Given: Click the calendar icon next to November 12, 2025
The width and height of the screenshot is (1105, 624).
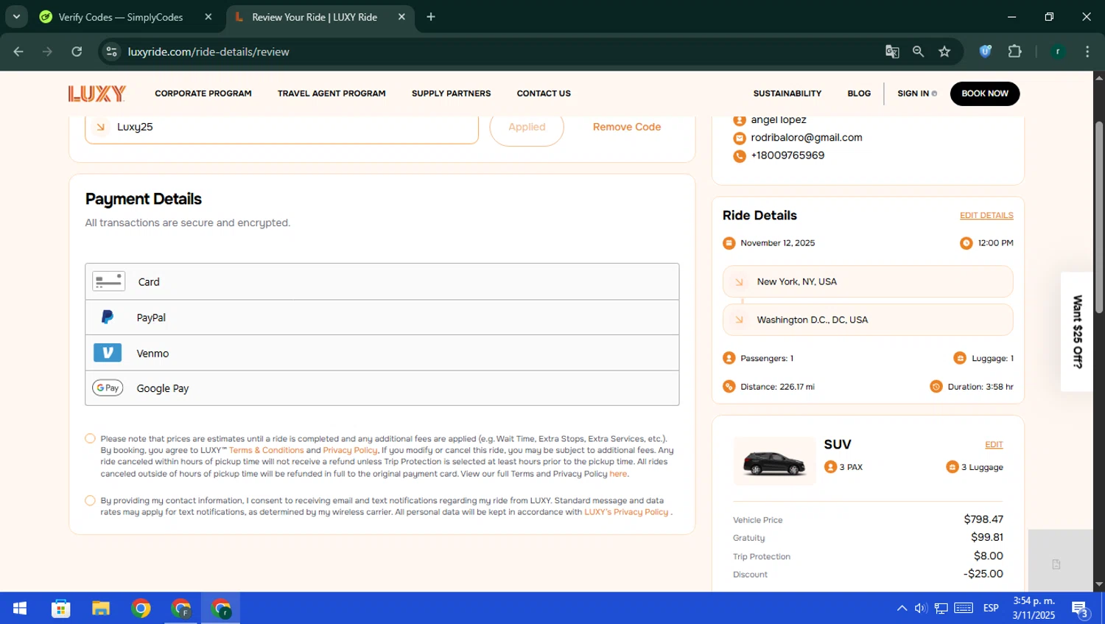Looking at the screenshot, I should (729, 243).
